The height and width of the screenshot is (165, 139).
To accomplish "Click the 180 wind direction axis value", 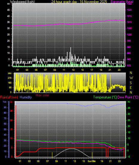I will tap(10, 83).
